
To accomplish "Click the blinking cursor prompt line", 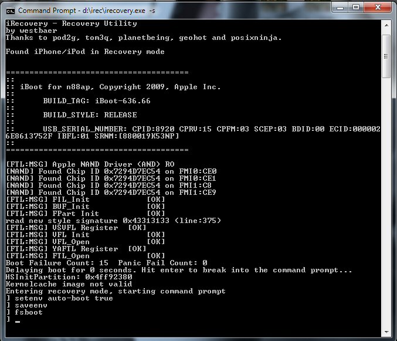I will (13, 319).
